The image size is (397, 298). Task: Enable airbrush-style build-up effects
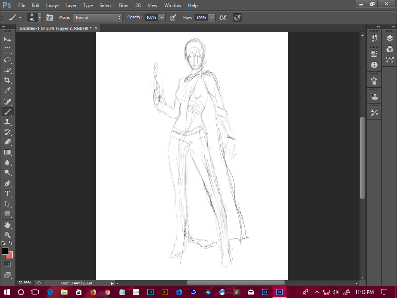click(223, 17)
